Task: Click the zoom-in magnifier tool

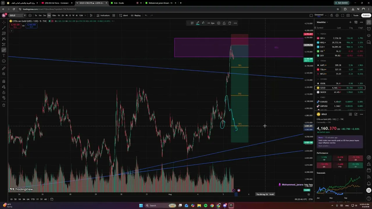Action: (x=4, y=74)
